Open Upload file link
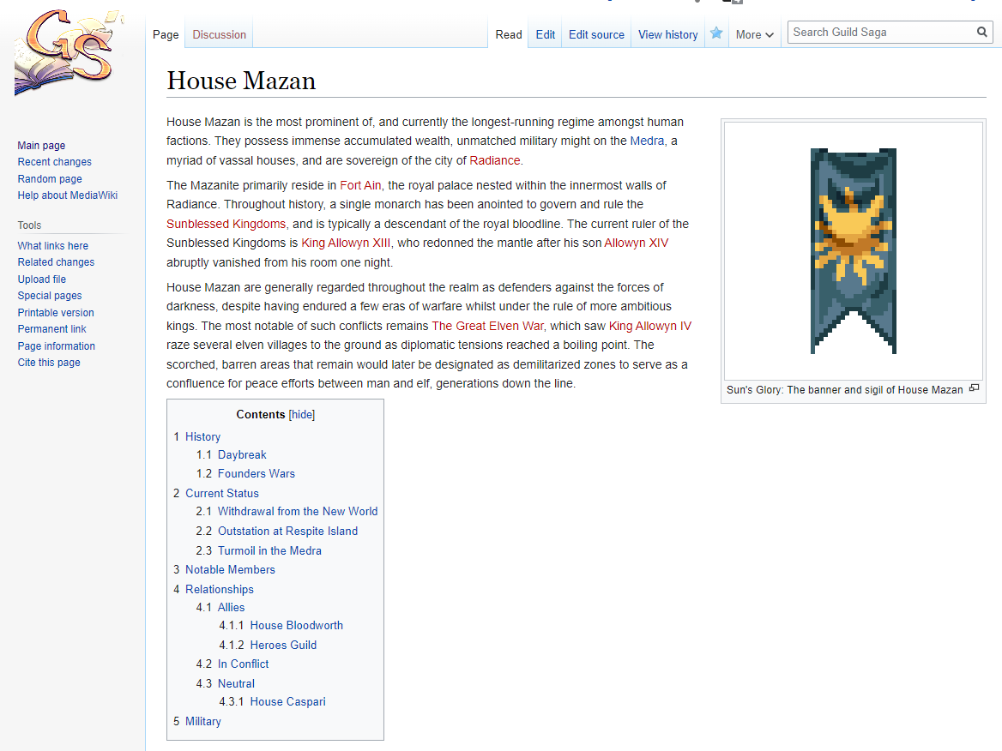This screenshot has height=751, width=1002. (41, 279)
